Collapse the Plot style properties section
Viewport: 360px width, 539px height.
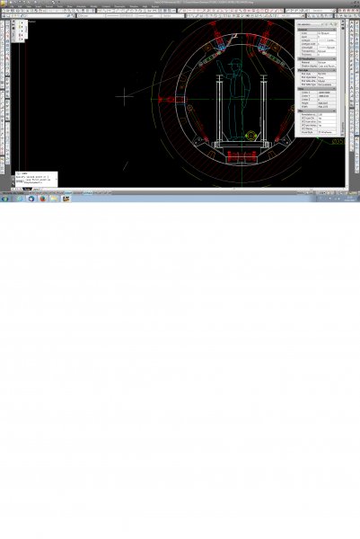tap(334, 70)
